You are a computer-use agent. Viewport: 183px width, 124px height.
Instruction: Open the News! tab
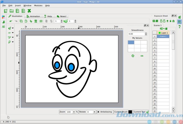click(61, 16)
